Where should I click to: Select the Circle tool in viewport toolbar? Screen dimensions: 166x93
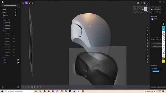148,34
